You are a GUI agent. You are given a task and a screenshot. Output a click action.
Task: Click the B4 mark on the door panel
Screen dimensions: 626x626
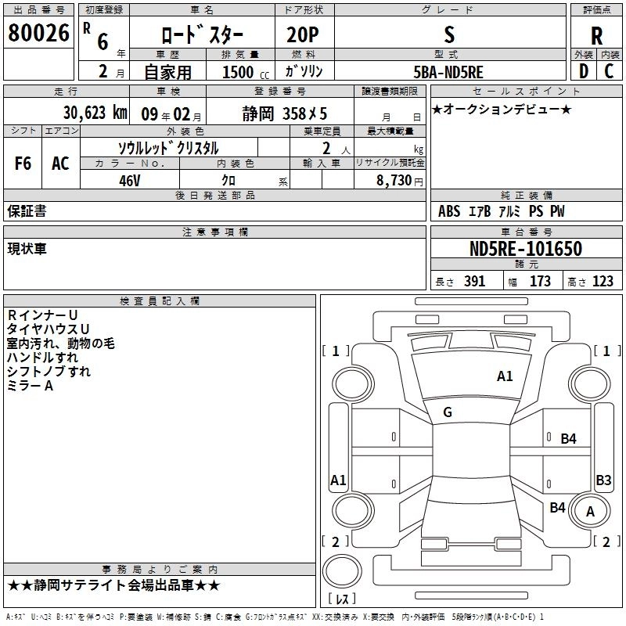pyautogui.click(x=568, y=438)
